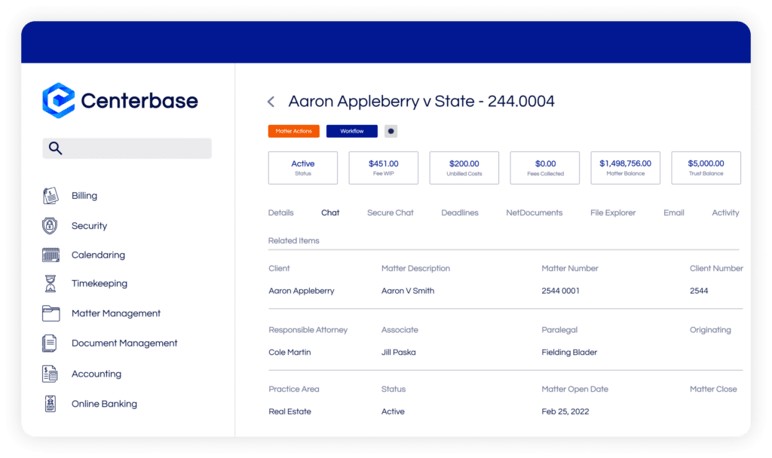Open the Calendaring calendar icon
772x458 pixels.
[x=50, y=255]
